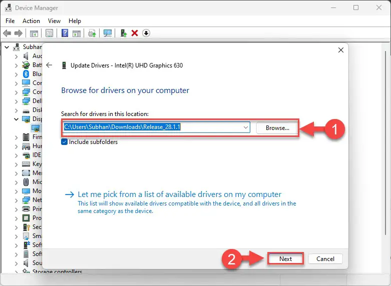Viewport: 391px width, 286px height.
Task: Click Scan for hardware changes monitor icon
Action: click(x=108, y=33)
